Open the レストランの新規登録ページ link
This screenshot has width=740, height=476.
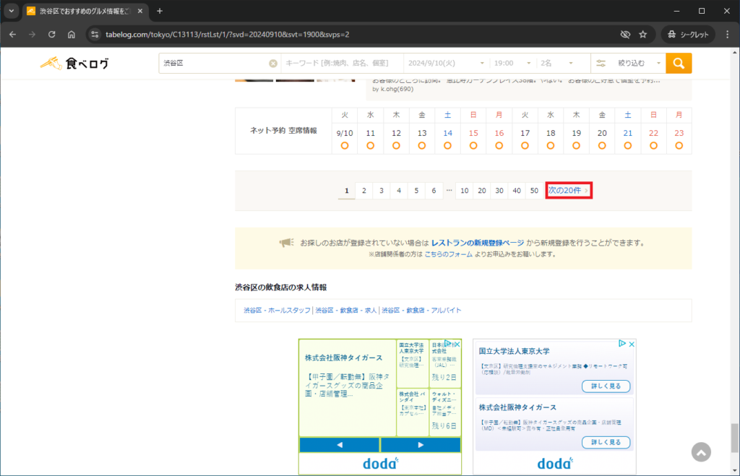pos(477,243)
